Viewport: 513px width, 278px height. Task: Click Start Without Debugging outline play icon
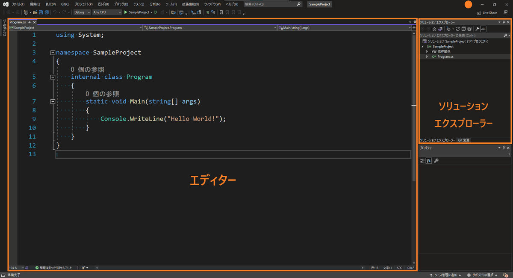click(156, 12)
